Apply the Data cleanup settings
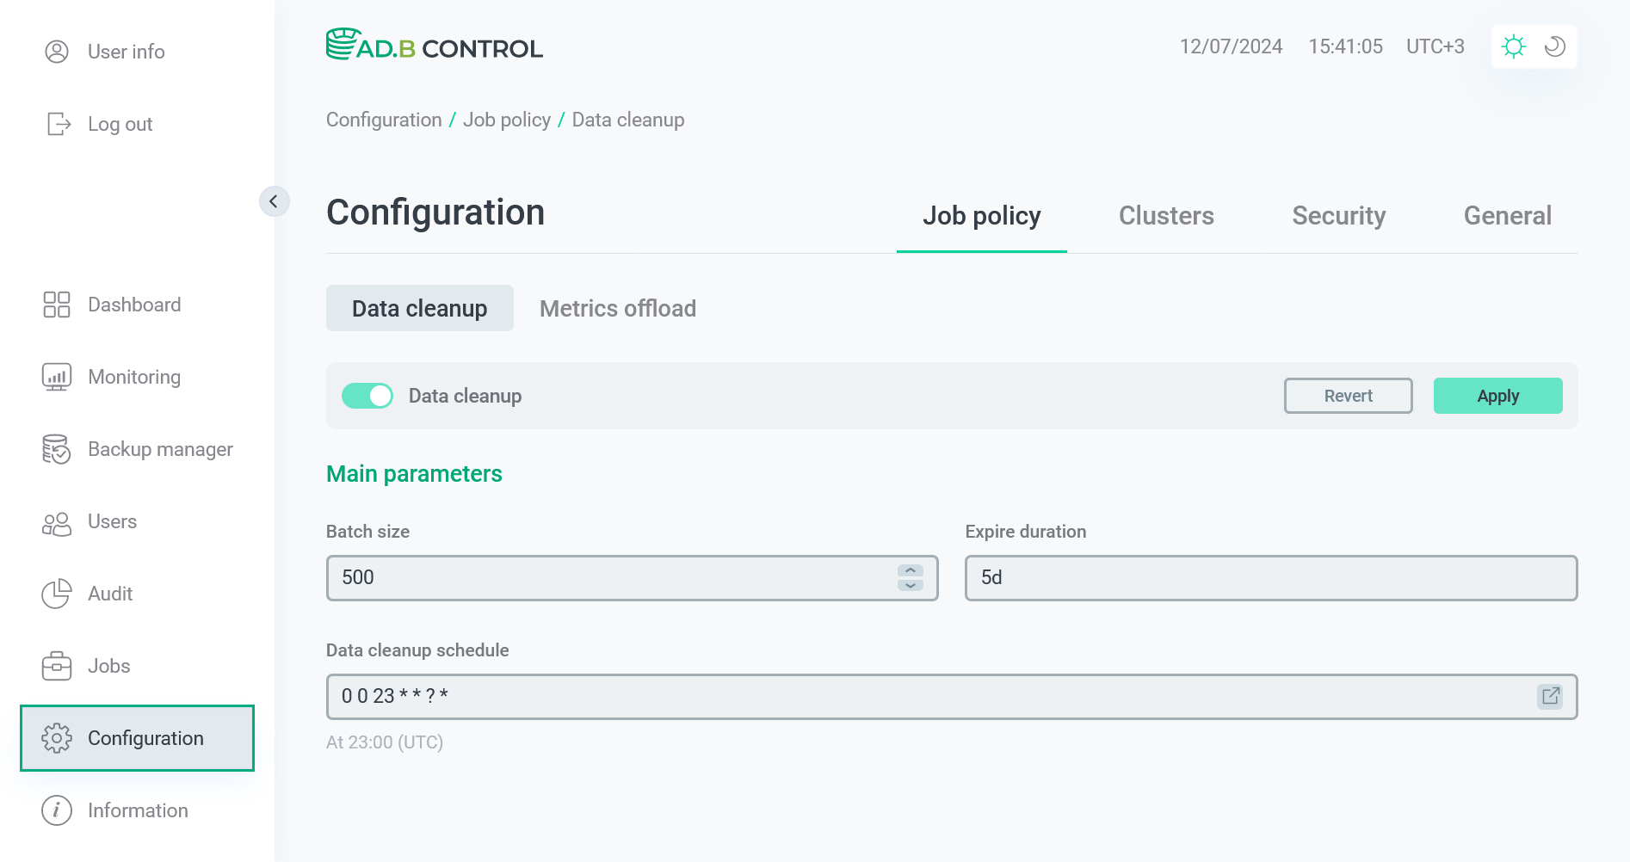This screenshot has height=862, width=1630. [1497, 396]
